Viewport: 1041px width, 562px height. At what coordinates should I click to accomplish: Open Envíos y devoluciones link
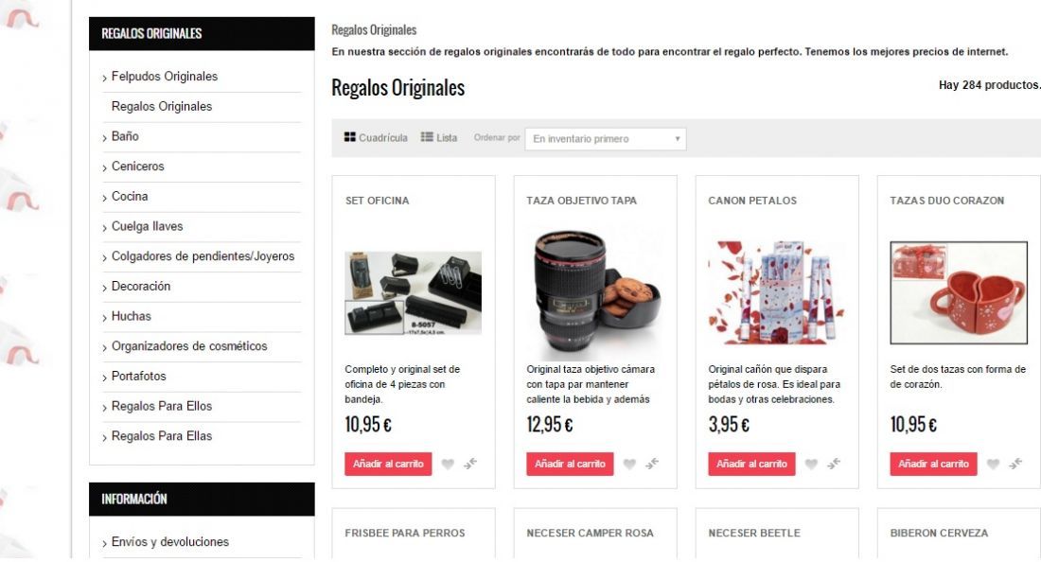click(170, 541)
